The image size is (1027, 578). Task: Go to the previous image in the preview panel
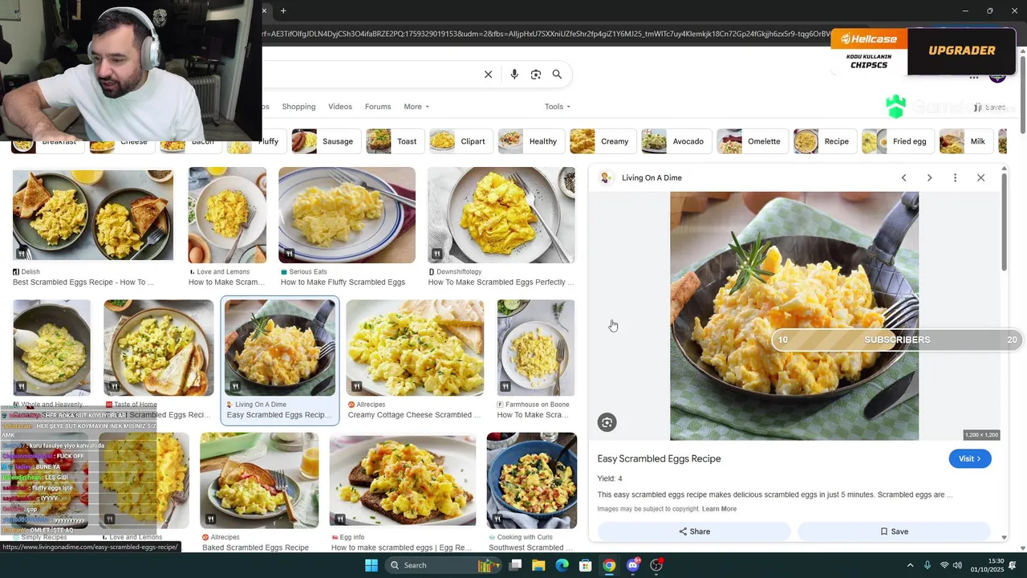click(x=903, y=177)
